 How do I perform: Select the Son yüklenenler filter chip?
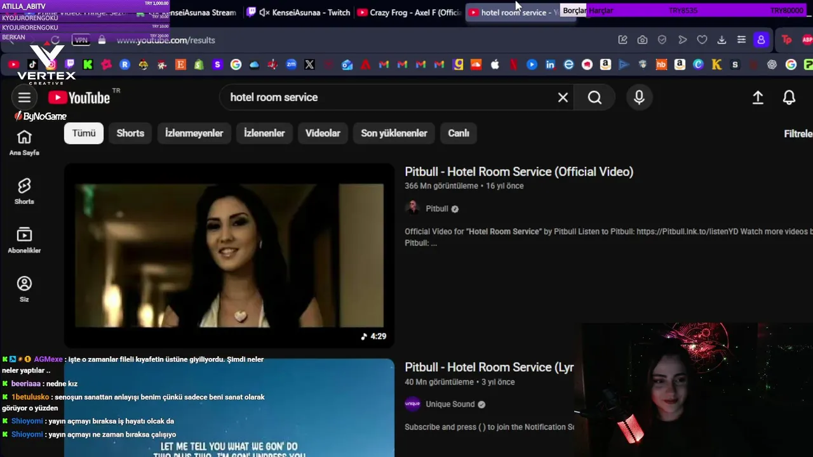tap(394, 133)
